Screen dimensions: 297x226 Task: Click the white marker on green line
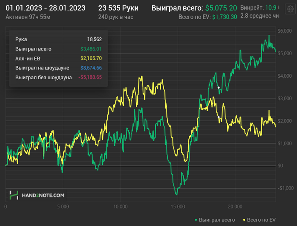tap(219, 87)
